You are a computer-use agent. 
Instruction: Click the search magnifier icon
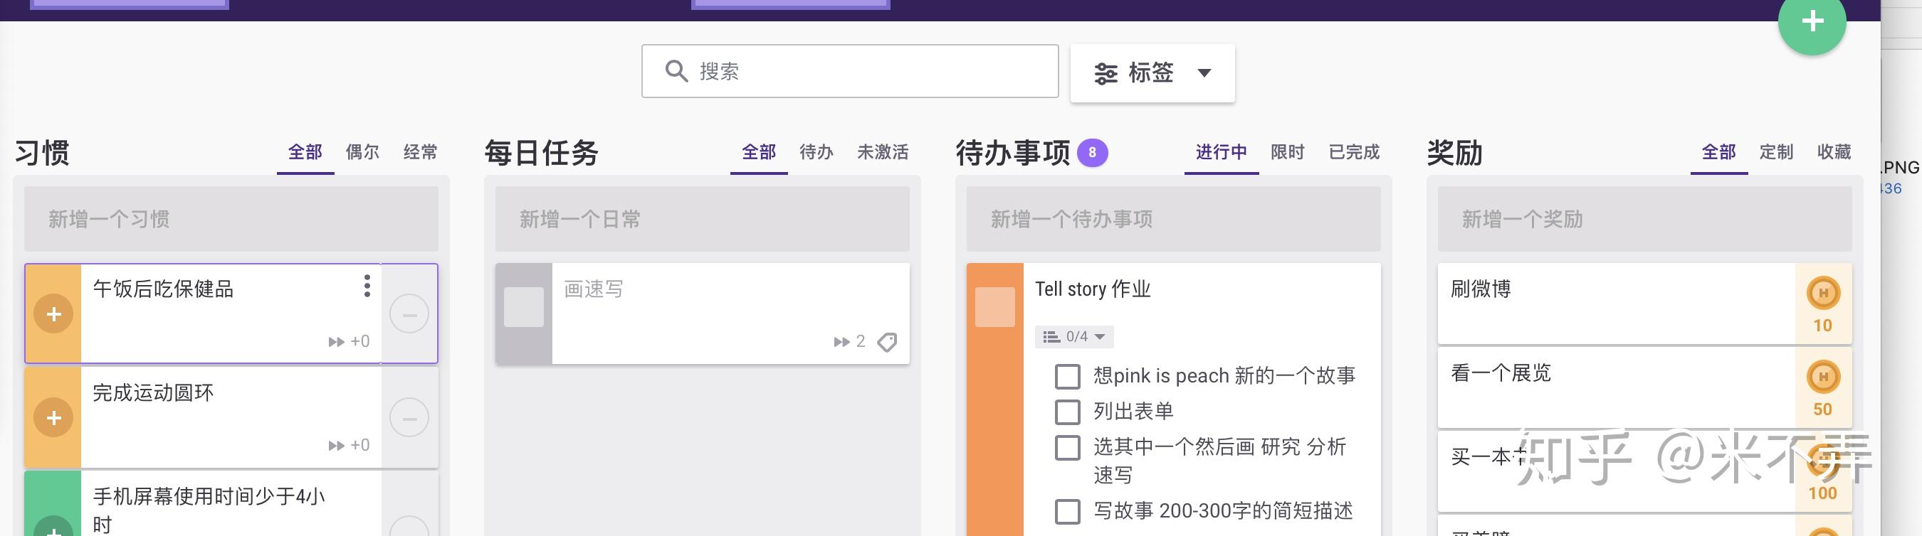click(x=676, y=71)
